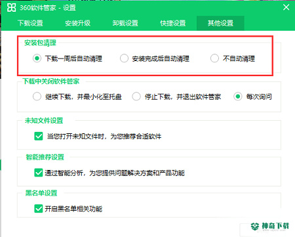Click the 黑名单设置 section label
Viewport: 295px width, 237px height.
[41, 193]
